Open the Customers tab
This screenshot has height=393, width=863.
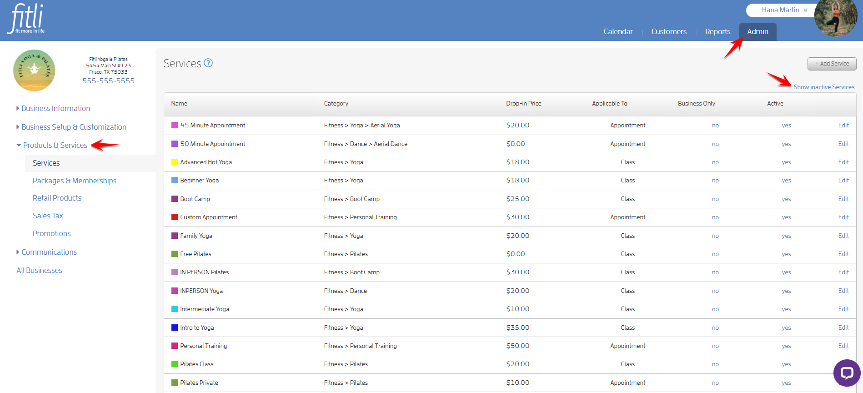(669, 31)
